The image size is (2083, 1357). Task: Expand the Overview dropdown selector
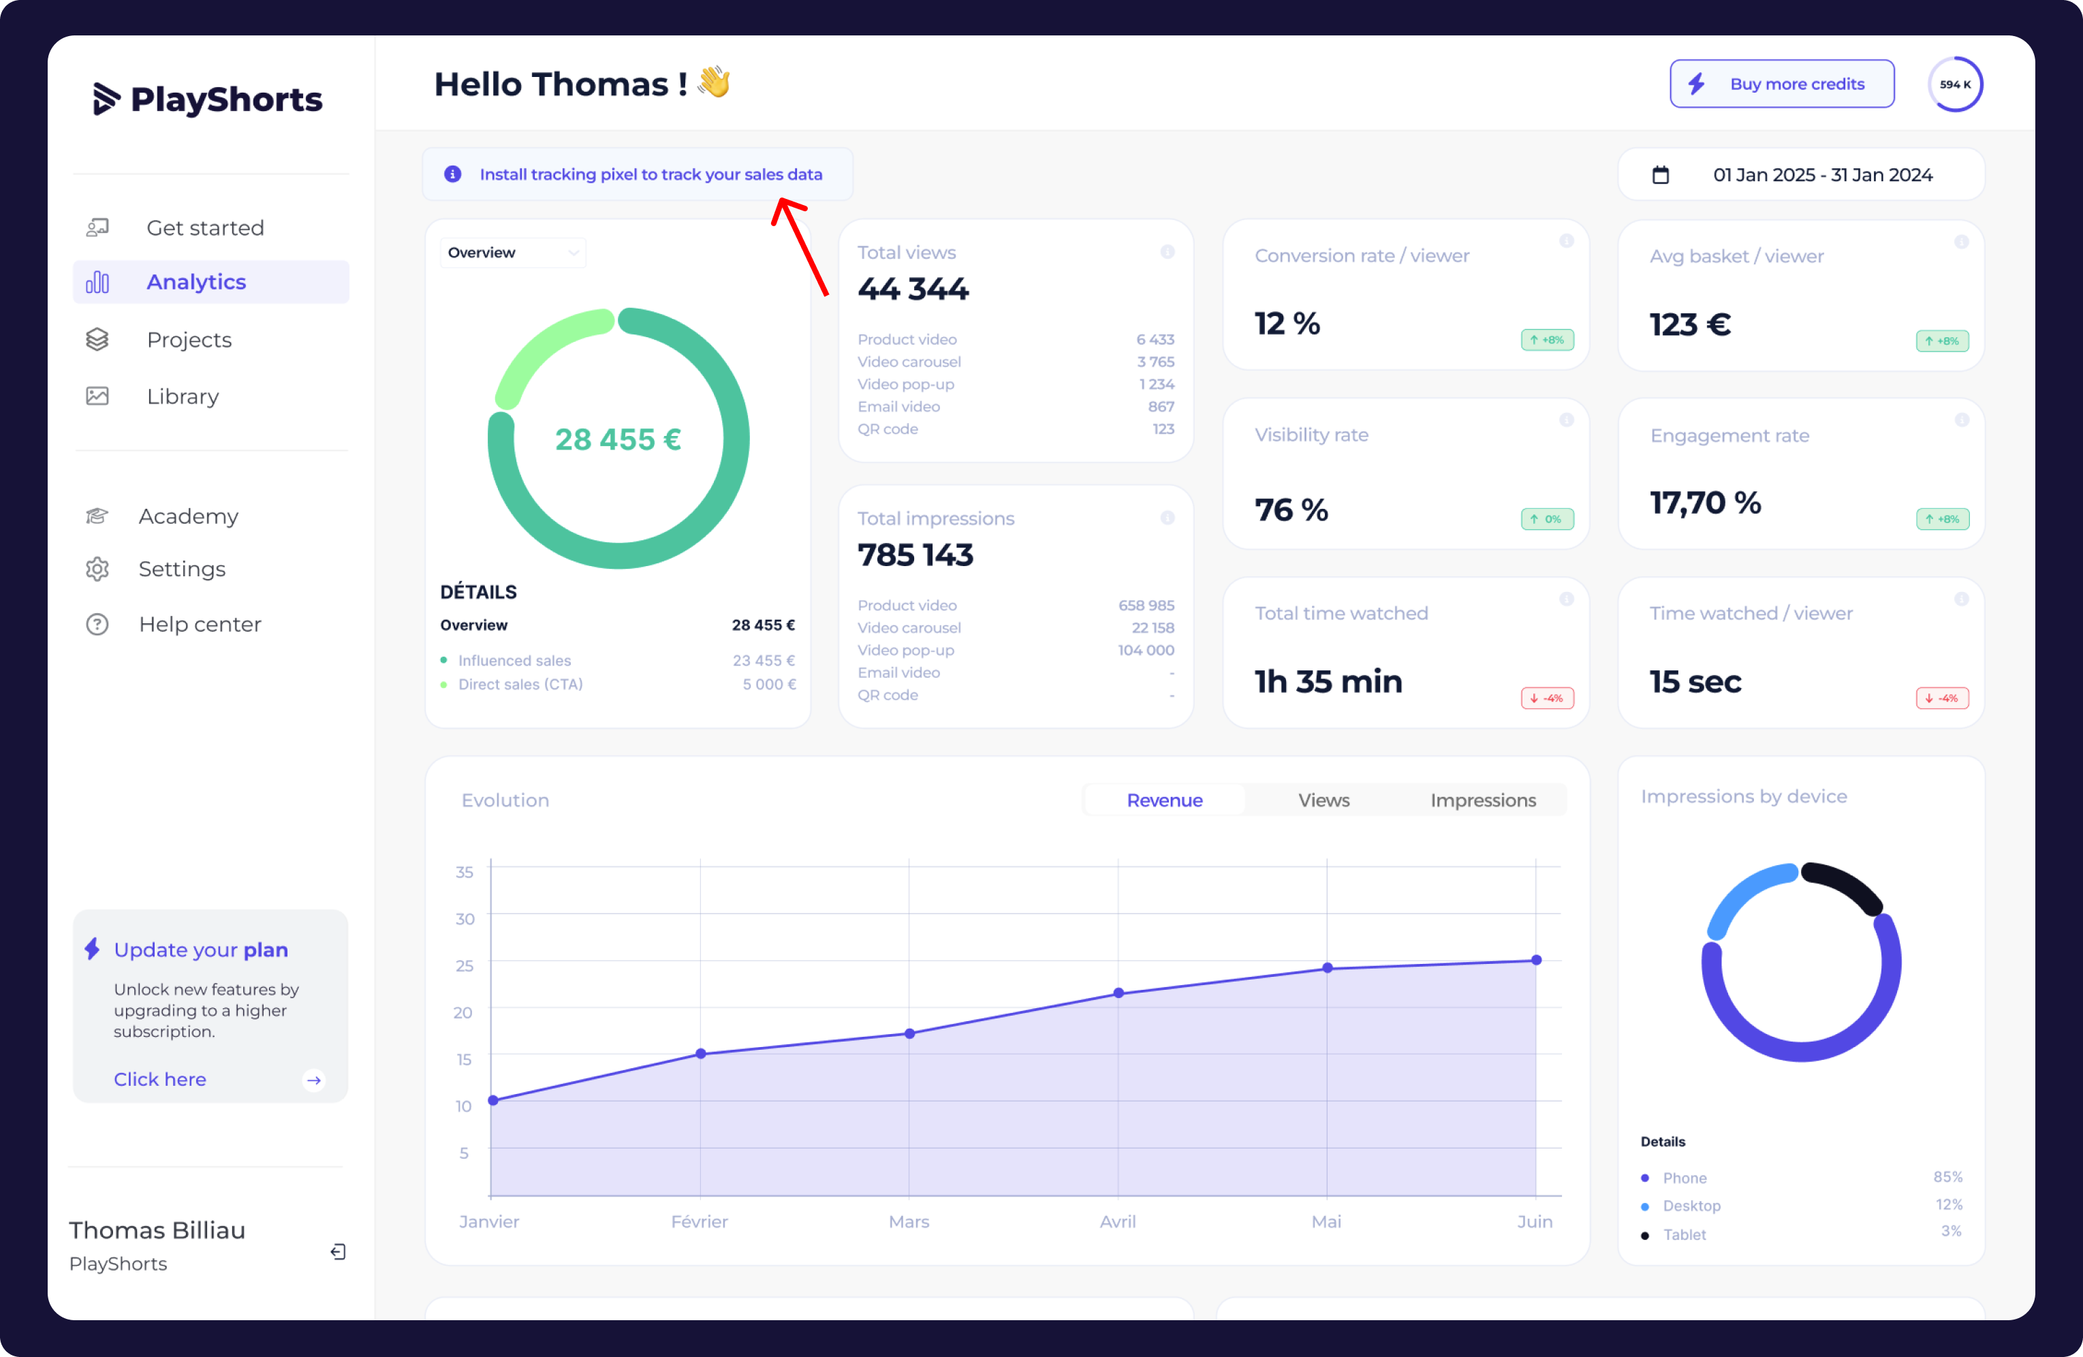pyautogui.click(x=513, y=253)
